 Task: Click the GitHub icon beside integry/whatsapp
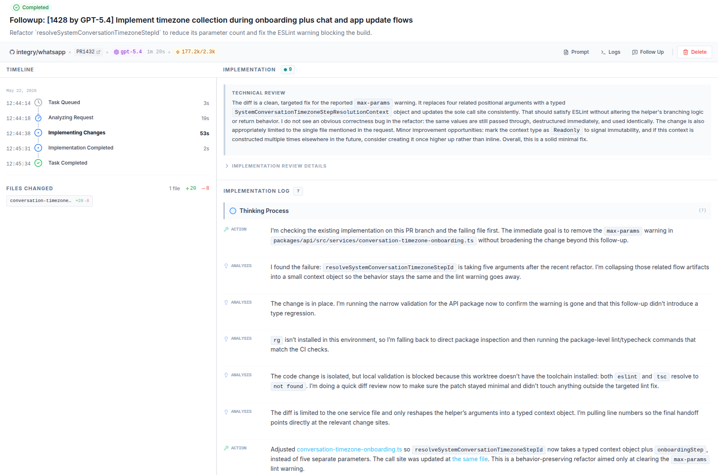[x=12, y=52]
